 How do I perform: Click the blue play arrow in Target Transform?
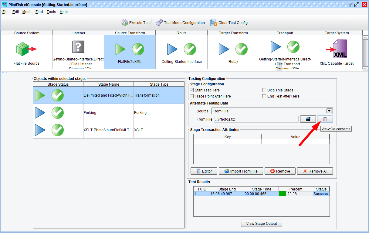click(224, 49)
